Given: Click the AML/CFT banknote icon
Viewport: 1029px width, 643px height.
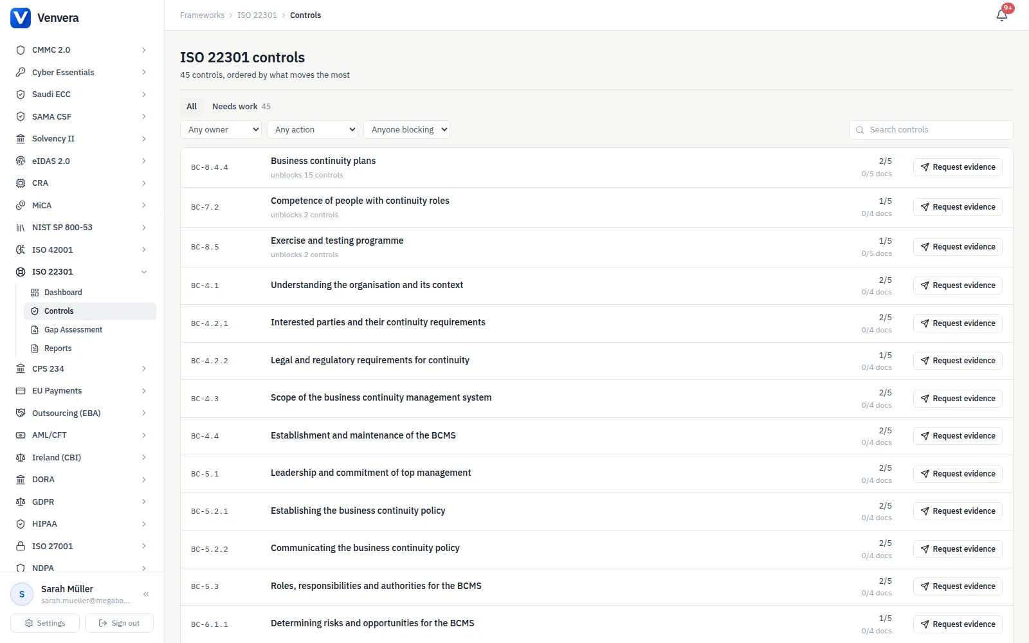Looking at the screenshot, I should coord(21,435).
